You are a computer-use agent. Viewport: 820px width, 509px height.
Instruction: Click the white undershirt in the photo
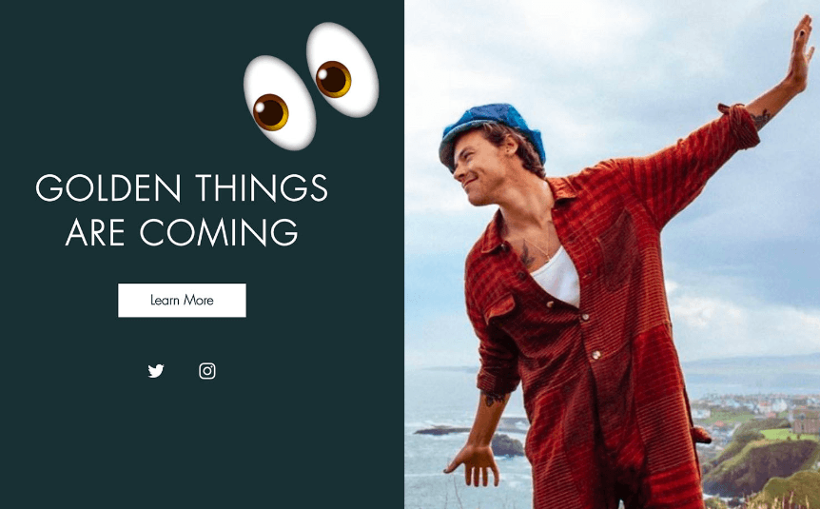[558, 278]
